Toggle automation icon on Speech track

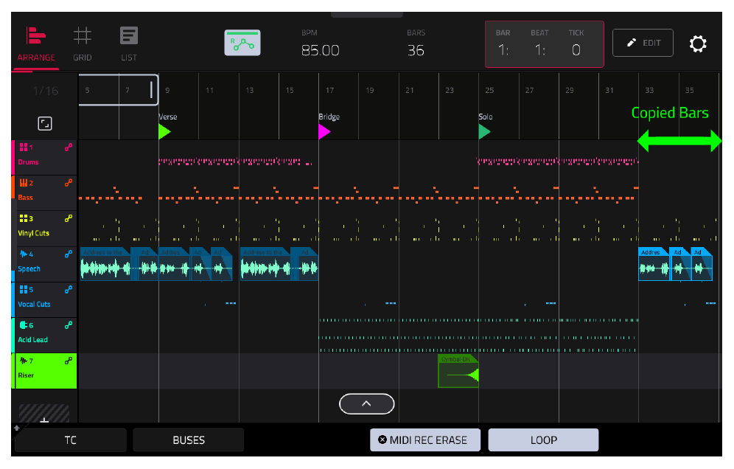pyautogui.click(x=69, y=254)
